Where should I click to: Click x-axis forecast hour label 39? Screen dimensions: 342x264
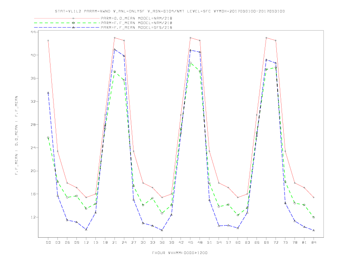(x=171, y=242)
